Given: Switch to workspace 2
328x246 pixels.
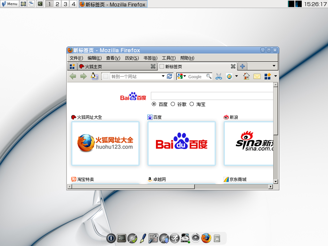Looking at the screenshot, I should pyautogui.click(x=57, y=4).
